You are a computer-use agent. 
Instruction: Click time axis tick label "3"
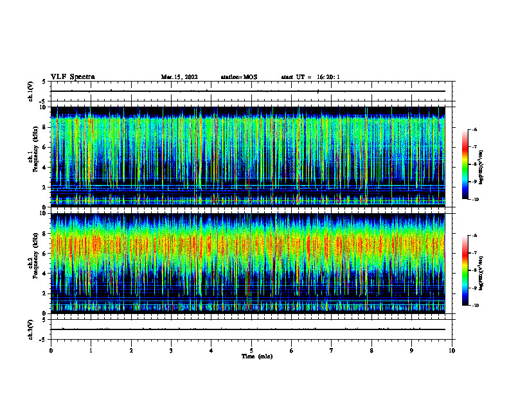[x=171, y=351]
